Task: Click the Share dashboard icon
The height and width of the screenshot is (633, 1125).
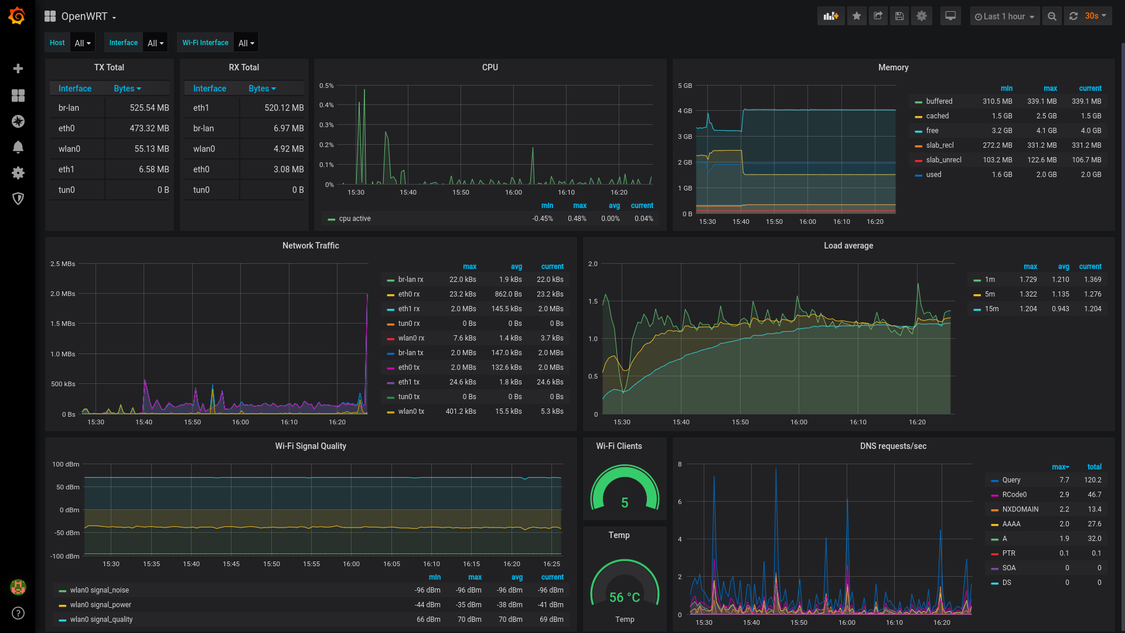Action: click(878, 16)
